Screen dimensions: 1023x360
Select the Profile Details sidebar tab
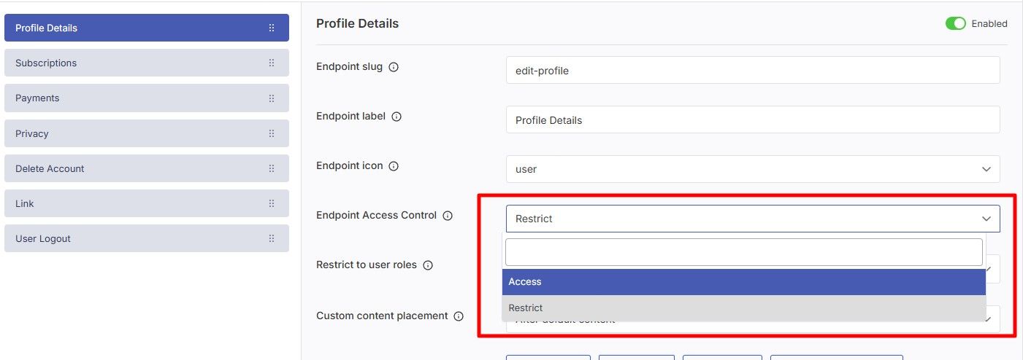click(x=147, y=28)
